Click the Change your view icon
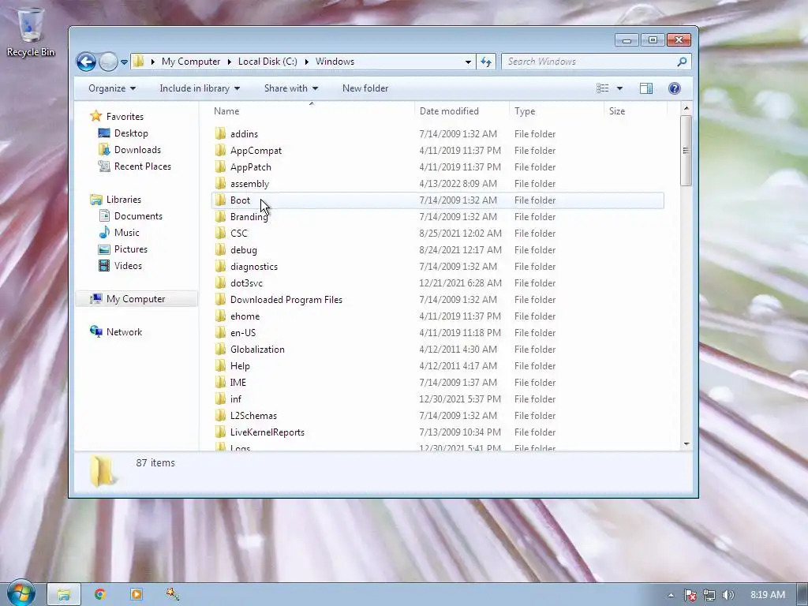 602,88
